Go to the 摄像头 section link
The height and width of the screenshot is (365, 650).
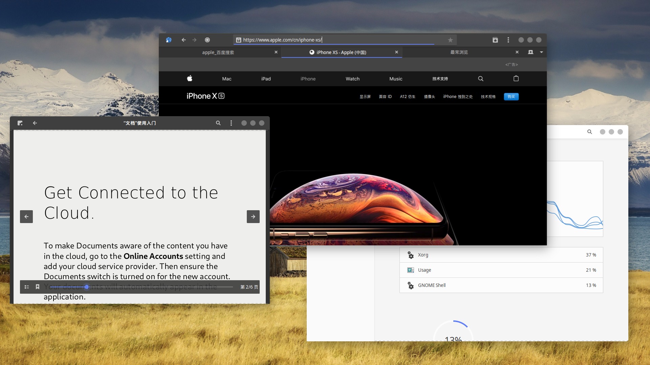(x=429, y=97)
